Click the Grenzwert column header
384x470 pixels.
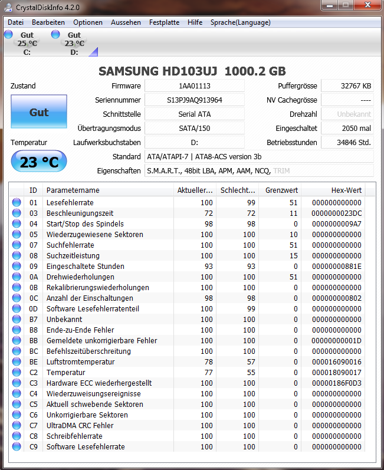click(x=280, y=190)
